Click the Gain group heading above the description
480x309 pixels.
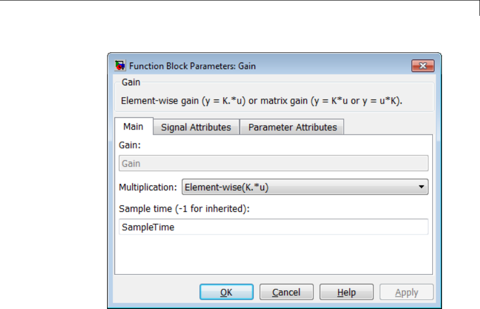click(x=131, y=81)
